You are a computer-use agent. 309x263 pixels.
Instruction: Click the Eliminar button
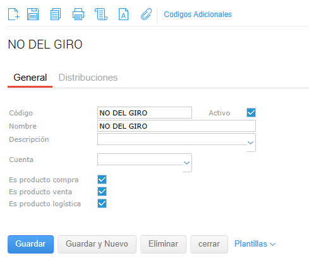click(163, 244)
